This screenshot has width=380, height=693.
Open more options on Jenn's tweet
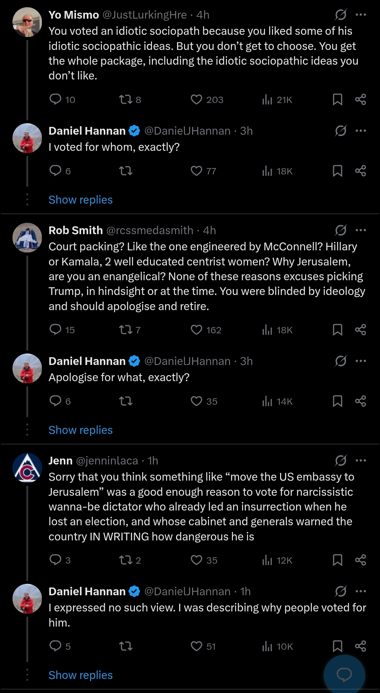(x=361, y=460)
